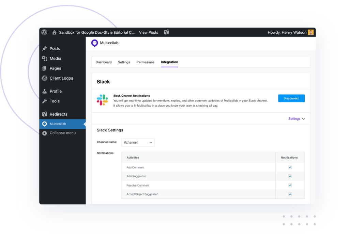The height and width of the screenshot is (243, 349).
Task: Go to Pages menu item
Action: [56, 68]
